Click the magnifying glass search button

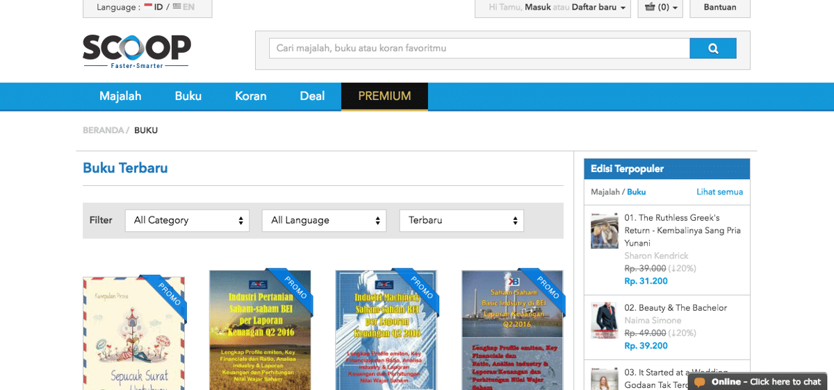pyautogui.click(x=712, y=49)
